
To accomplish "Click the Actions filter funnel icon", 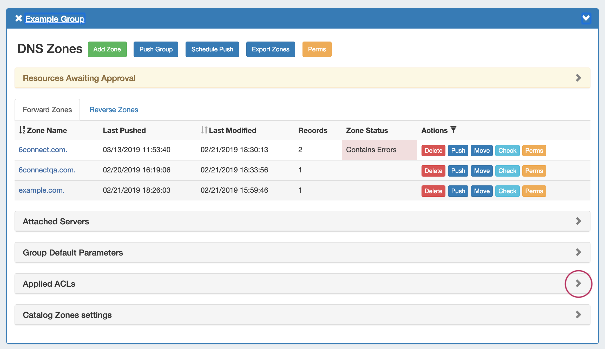I will point(453,130).
